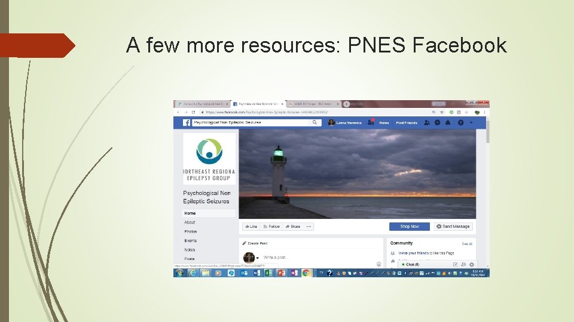
Task: Switch to Chrome in the taskbar
Action: 306,273
